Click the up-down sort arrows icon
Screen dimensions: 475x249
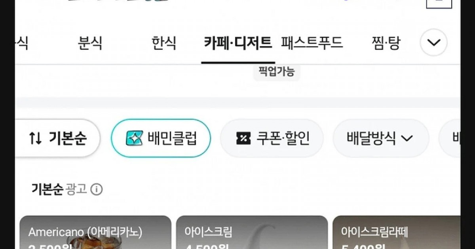pos(36,138)
